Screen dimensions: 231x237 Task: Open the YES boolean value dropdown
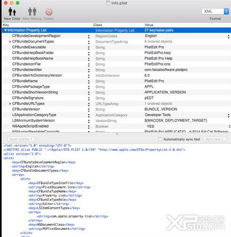pyautogui.click(x=230, y=126)
